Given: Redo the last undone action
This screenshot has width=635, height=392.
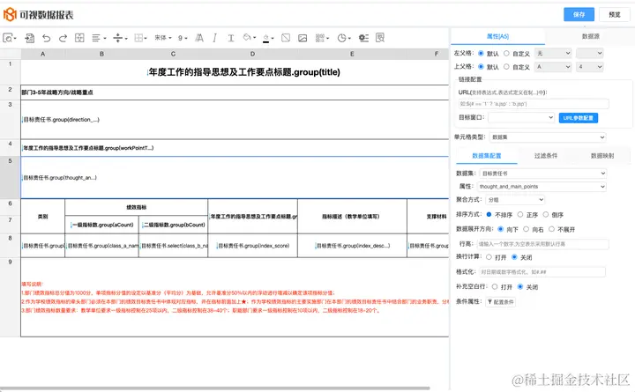Looking at the screenshot, I should [63, 38].
